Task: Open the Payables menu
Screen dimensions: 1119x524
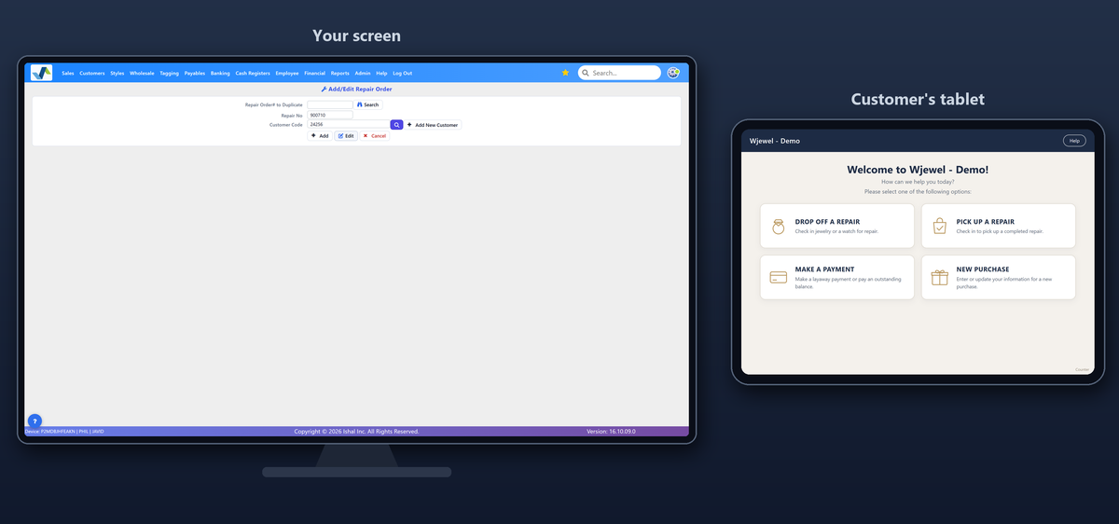Action: [x=195, y=73]
